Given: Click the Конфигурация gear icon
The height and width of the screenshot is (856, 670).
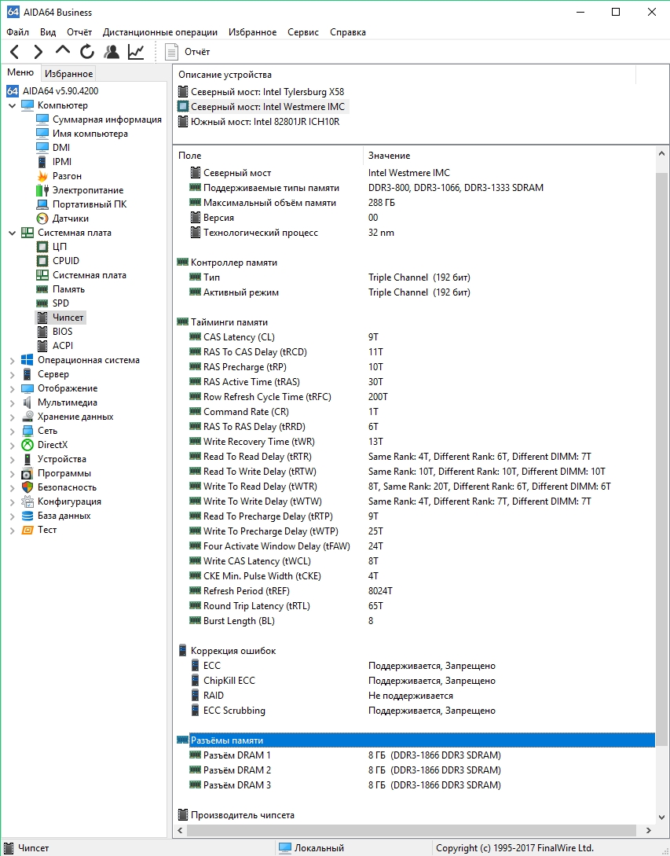Looking at the screenshot, I should click(x=27, y=501).
